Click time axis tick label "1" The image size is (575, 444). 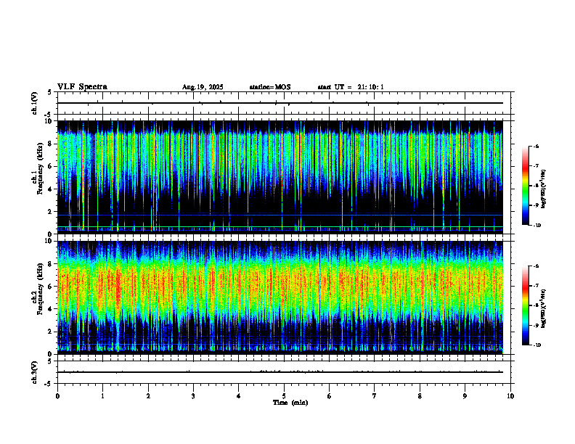tap(102, 396)
